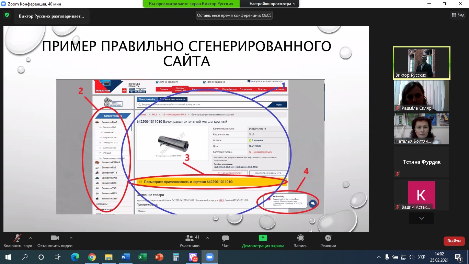Open Windows Start menu
The image size is (469, 264).
(8, 257)
